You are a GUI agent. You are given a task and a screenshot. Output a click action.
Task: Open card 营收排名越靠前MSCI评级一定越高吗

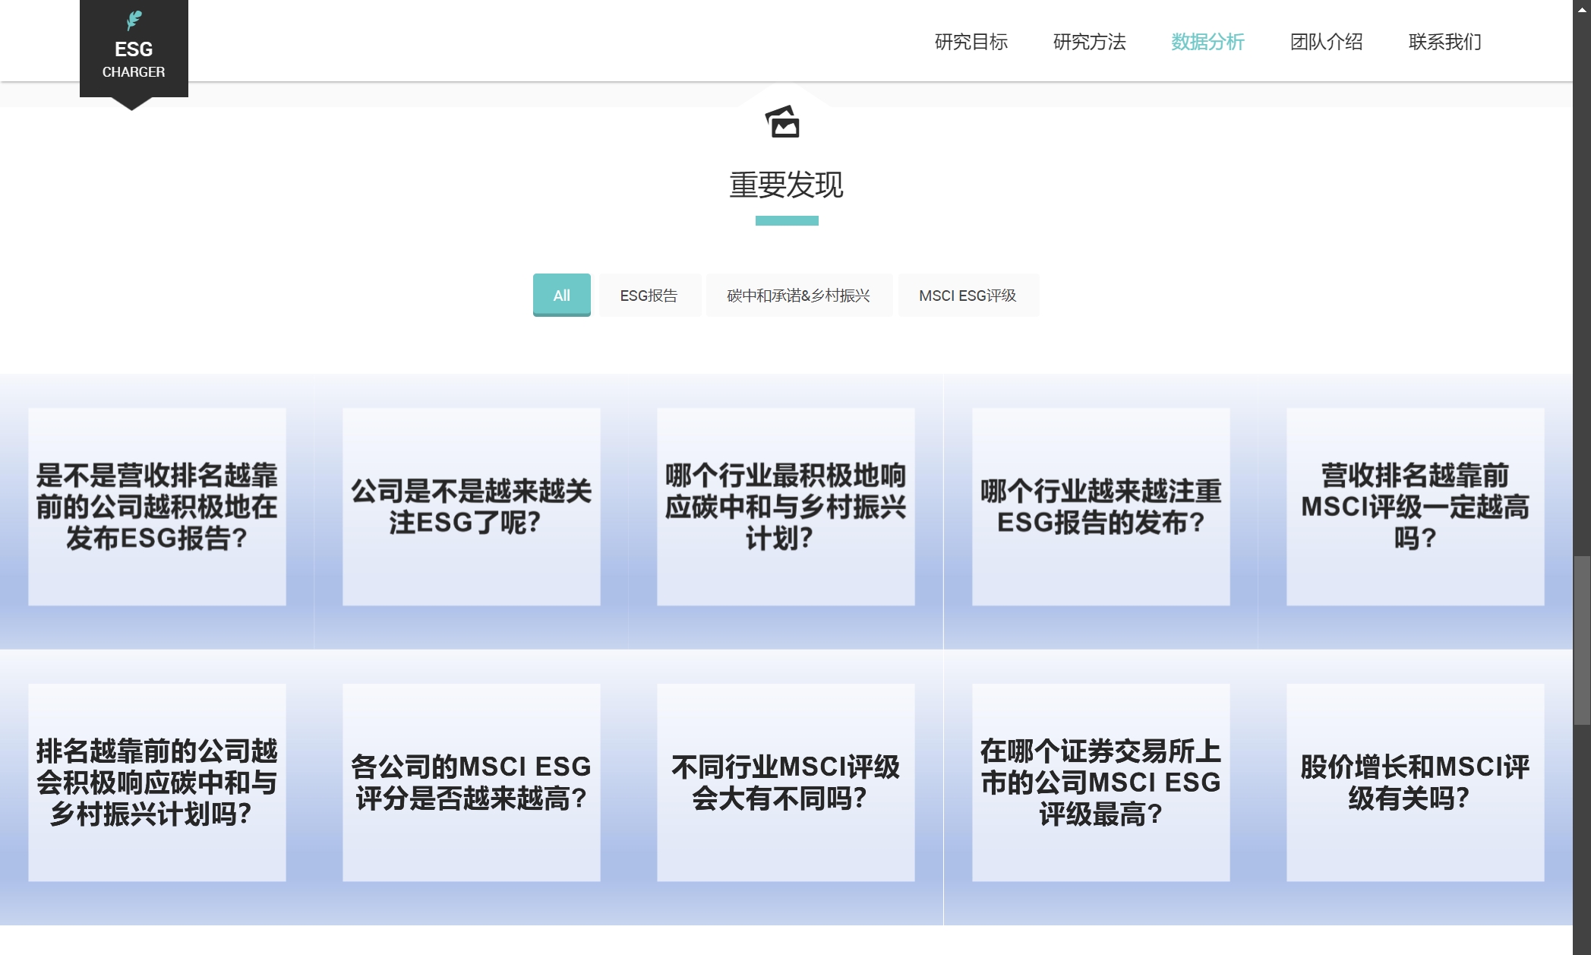click(1415, 507)
